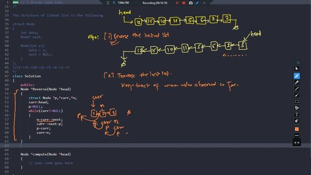This screenshot has height=175, width=311.
Task: Open the recorder hamburger menu
Action: click(108, 3)
